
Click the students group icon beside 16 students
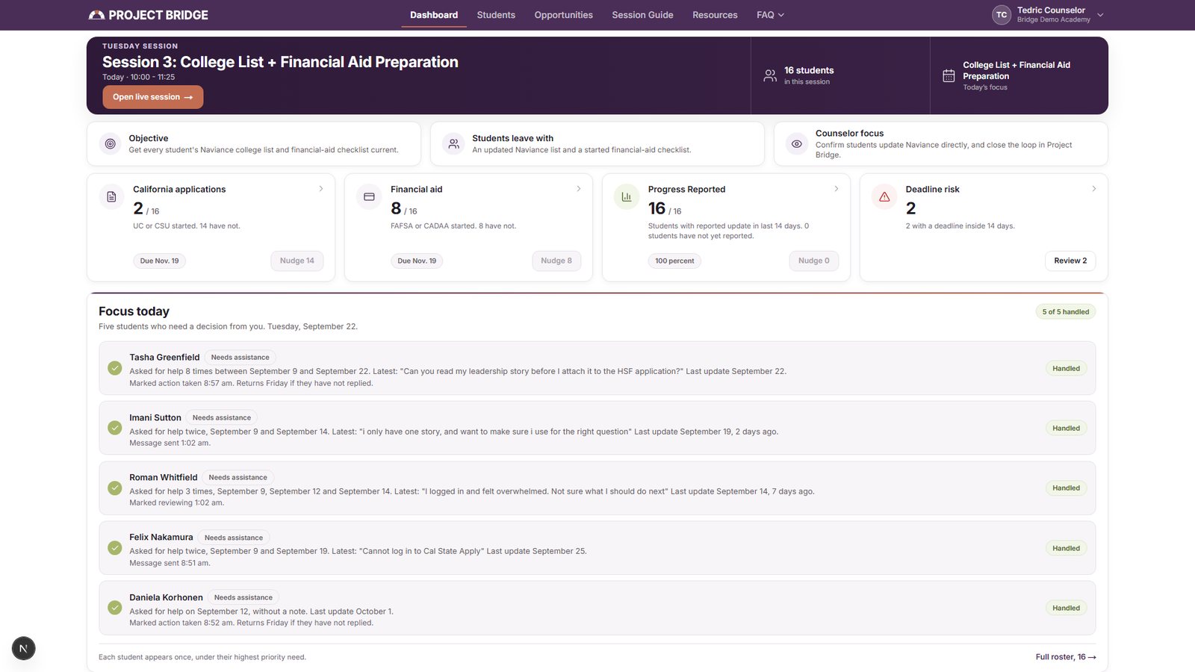770,75
